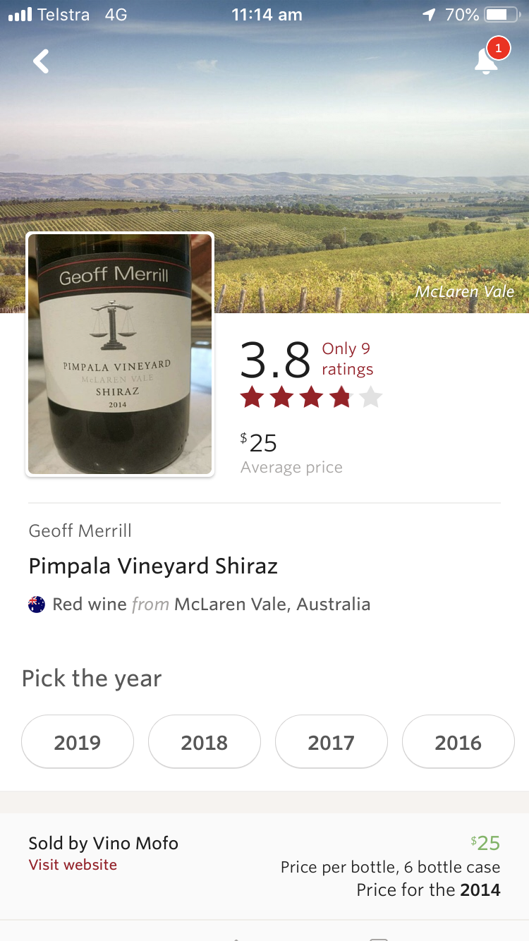
Task: Tap the Vino Mofo $25 price
Action: [x=485, y=843]
